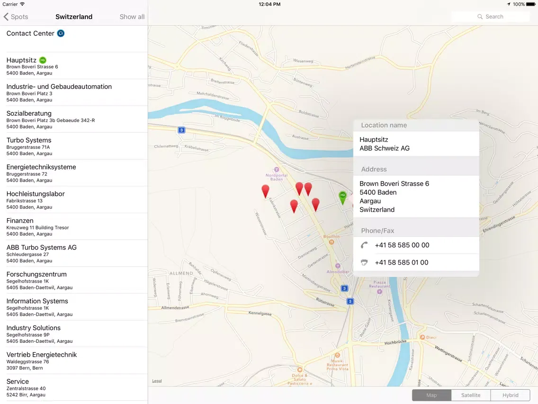Open Hochleistungslabor at Fabrikstrasse 13
Viewport: 538px width, 404px height.
pos(74,200)
